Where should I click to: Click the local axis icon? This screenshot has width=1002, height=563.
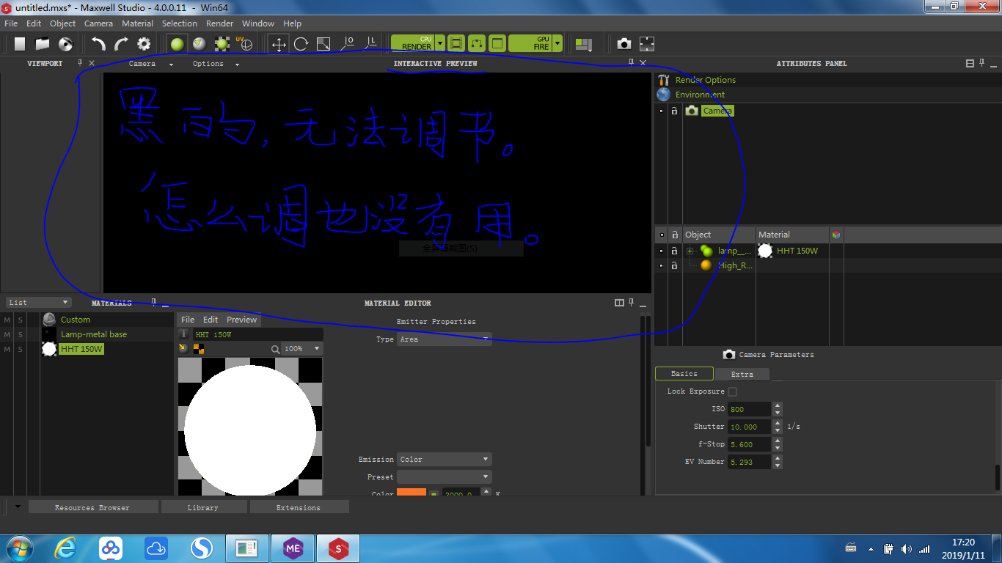click(370, 44)
